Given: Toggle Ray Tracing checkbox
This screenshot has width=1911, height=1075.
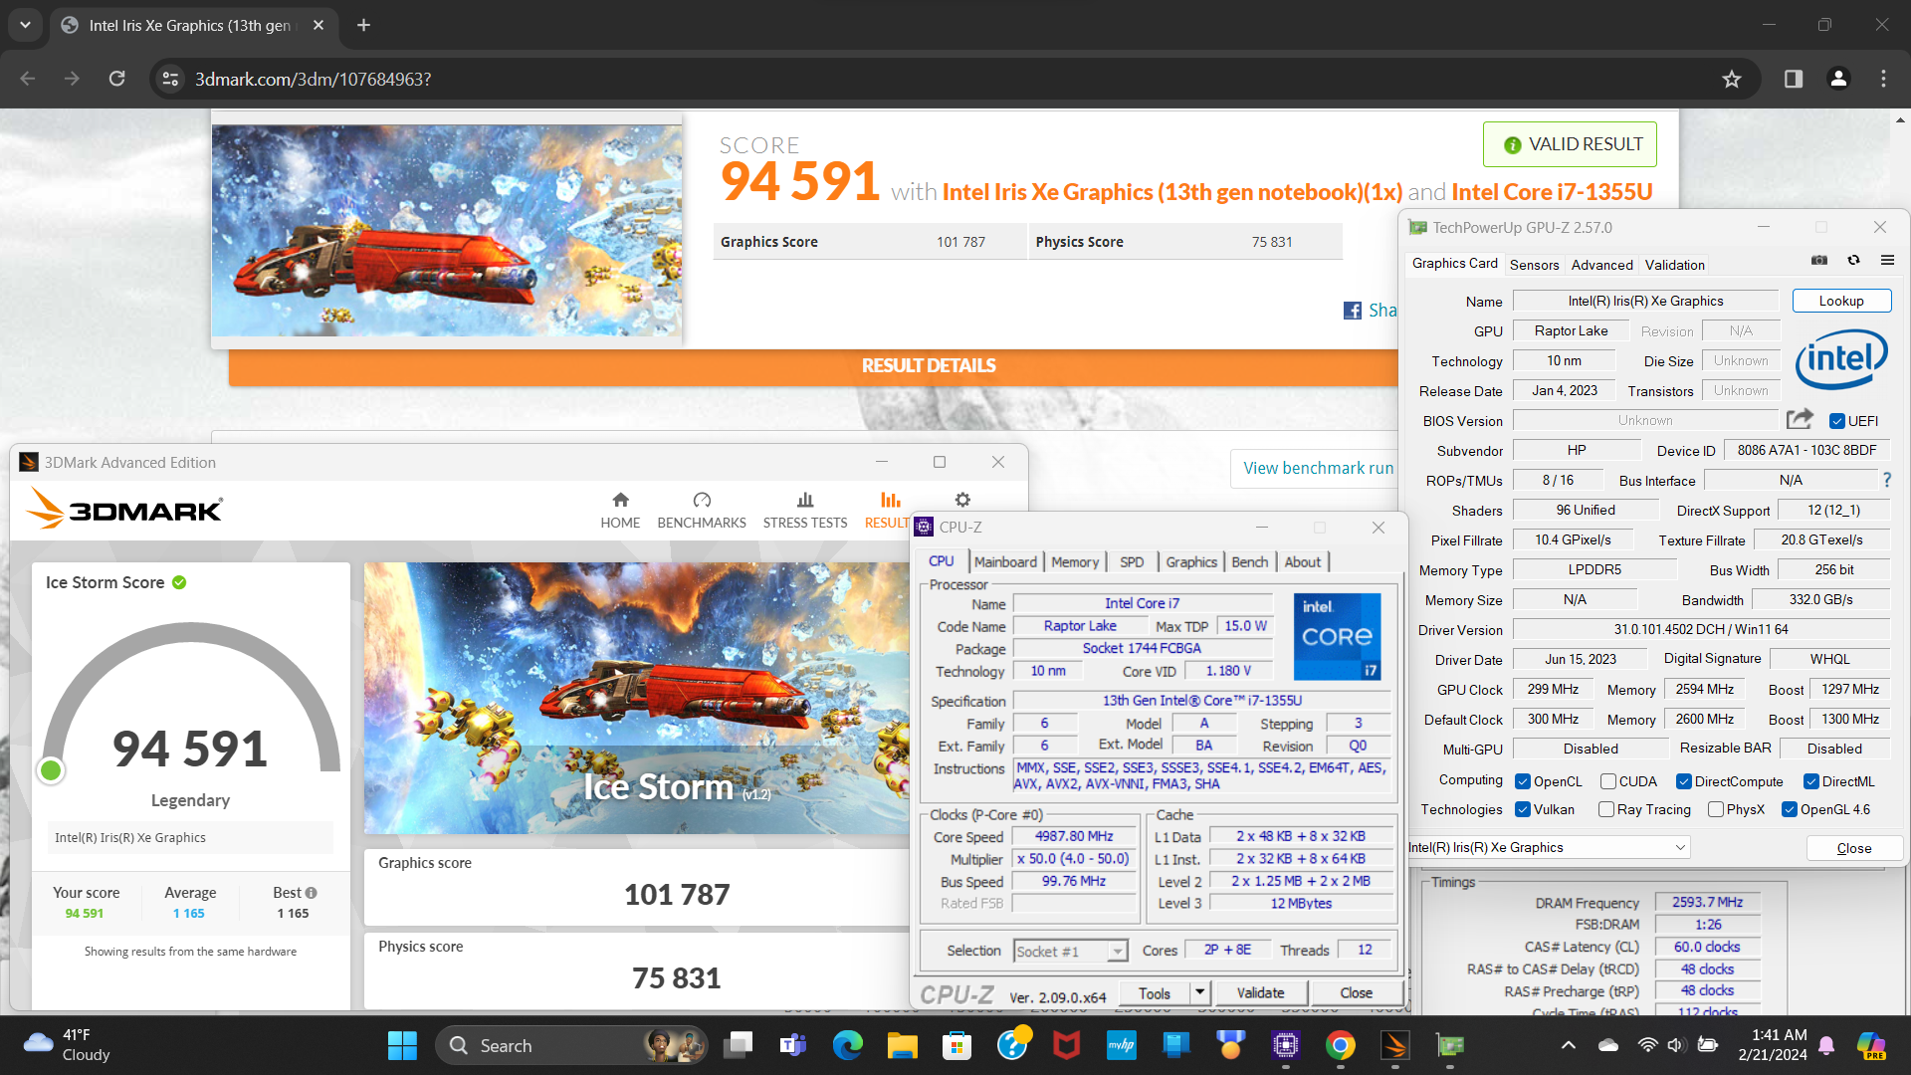Looking at the screenshot, I should [x=1605, y=809].
